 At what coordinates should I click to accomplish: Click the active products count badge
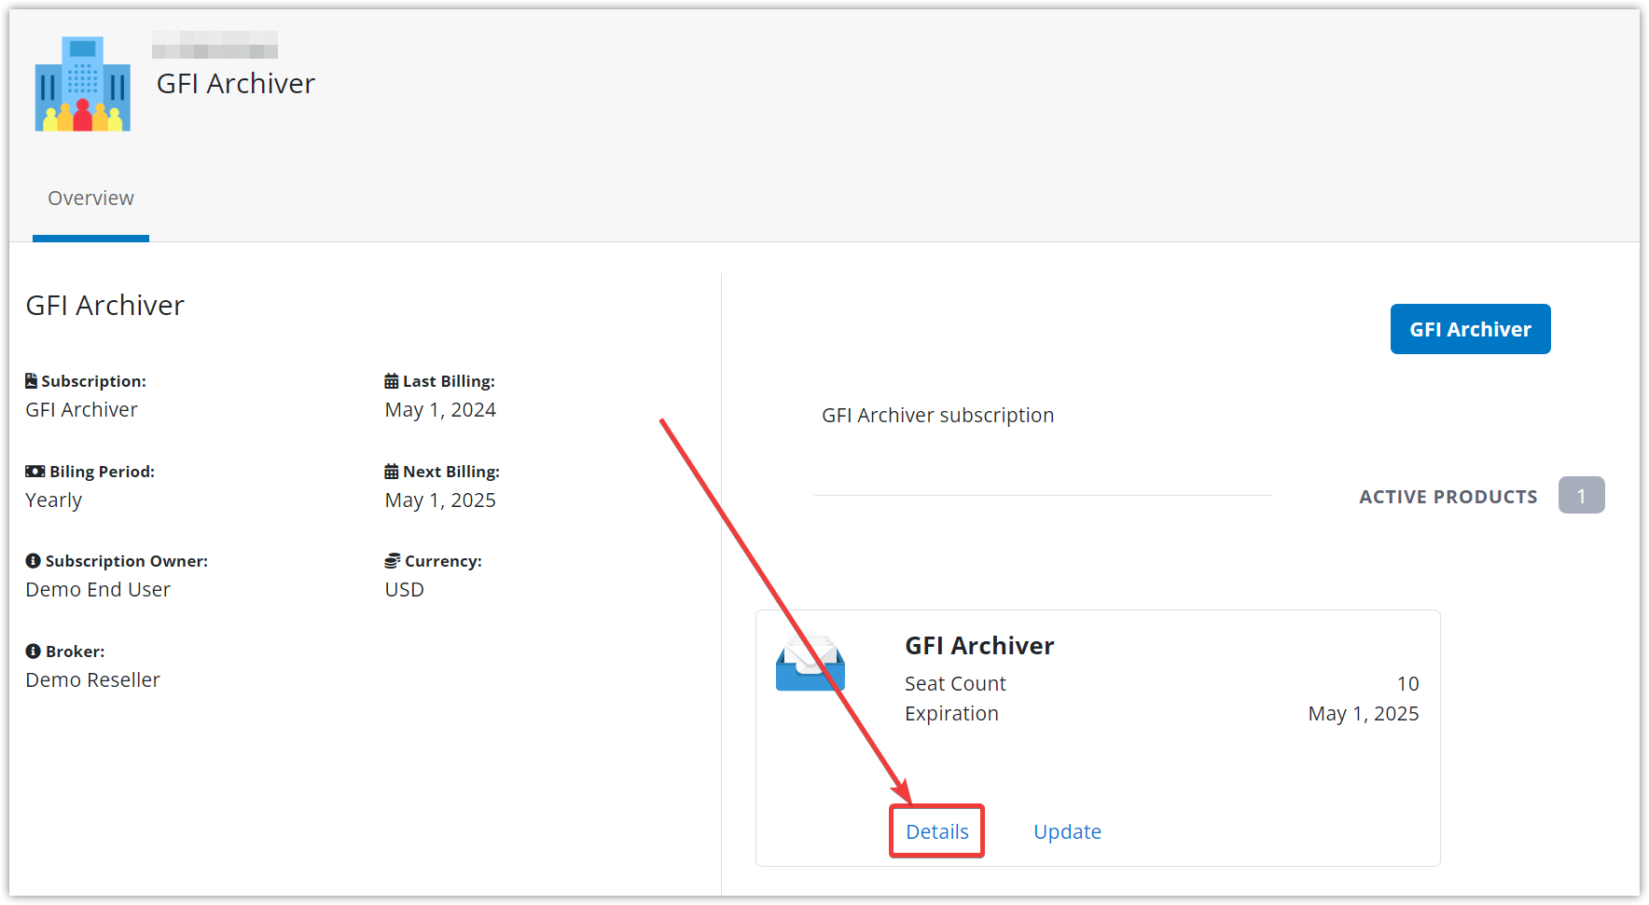point(1581,495)
